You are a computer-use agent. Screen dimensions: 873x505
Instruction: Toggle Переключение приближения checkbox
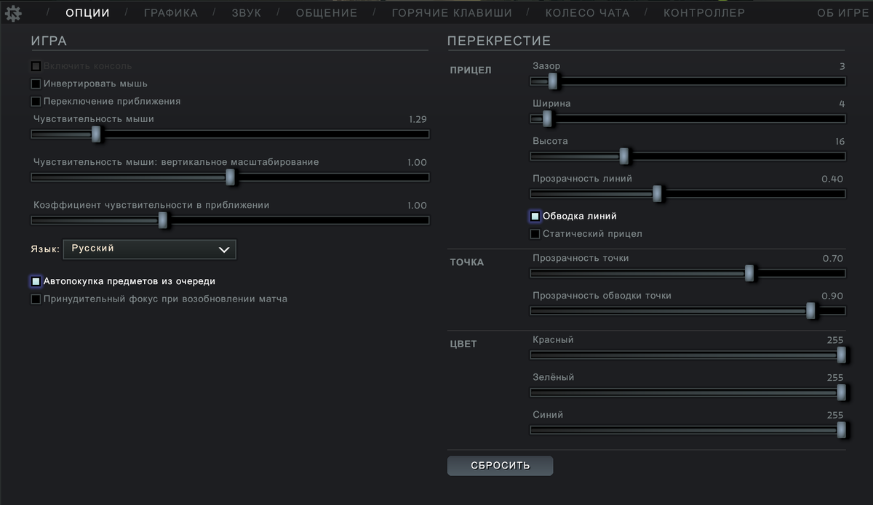[36, 102]
